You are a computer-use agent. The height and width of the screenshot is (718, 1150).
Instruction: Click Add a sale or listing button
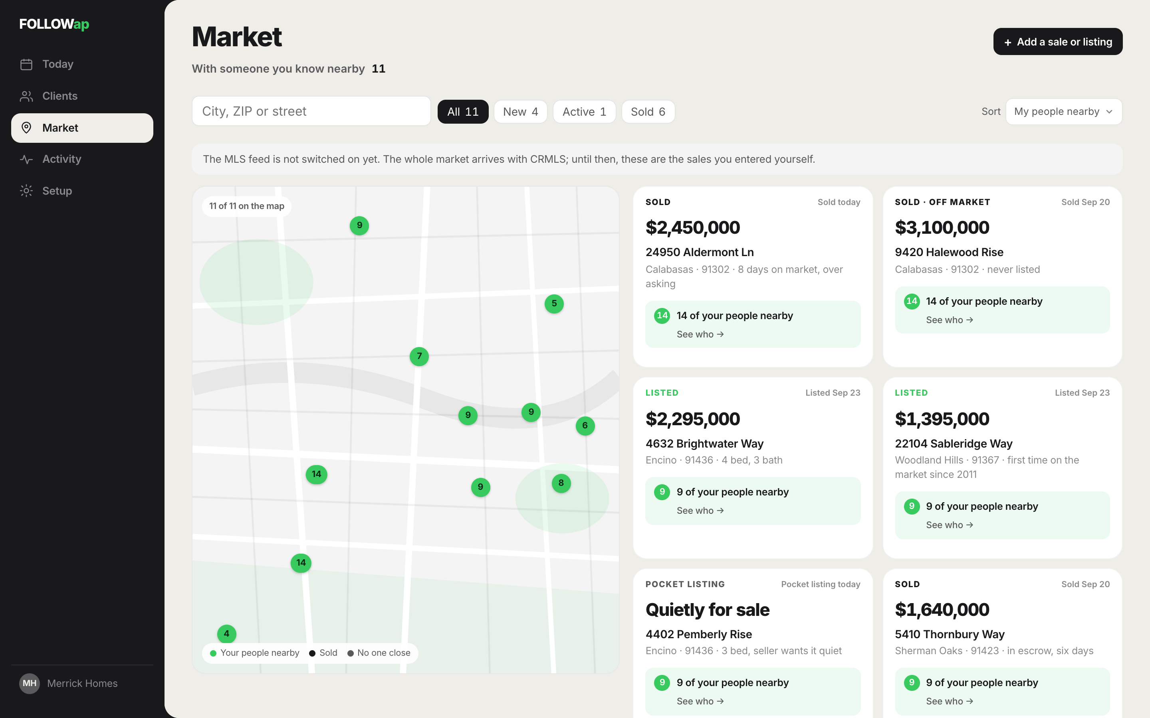pos(1058,42)
